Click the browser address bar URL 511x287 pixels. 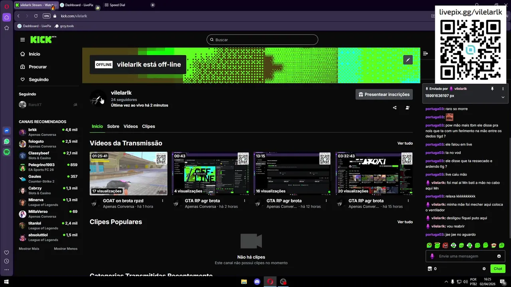(x=74, y=16)
